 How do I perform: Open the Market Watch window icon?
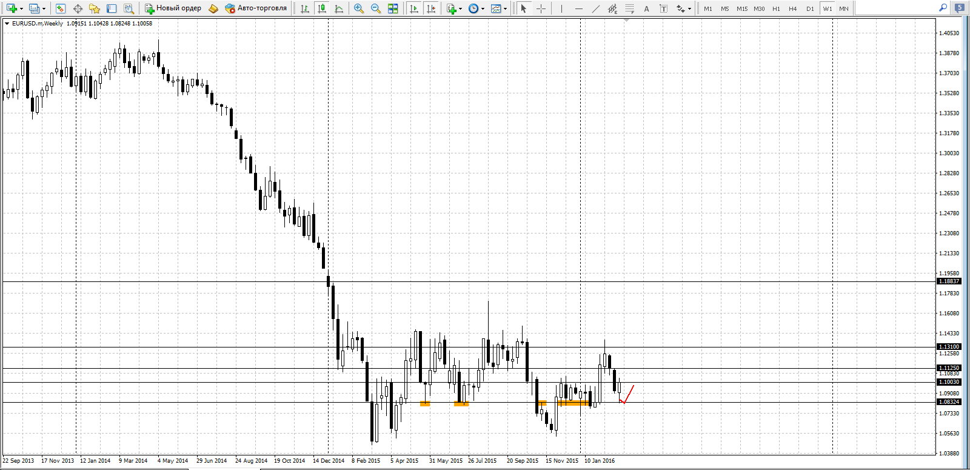(60, 8)
